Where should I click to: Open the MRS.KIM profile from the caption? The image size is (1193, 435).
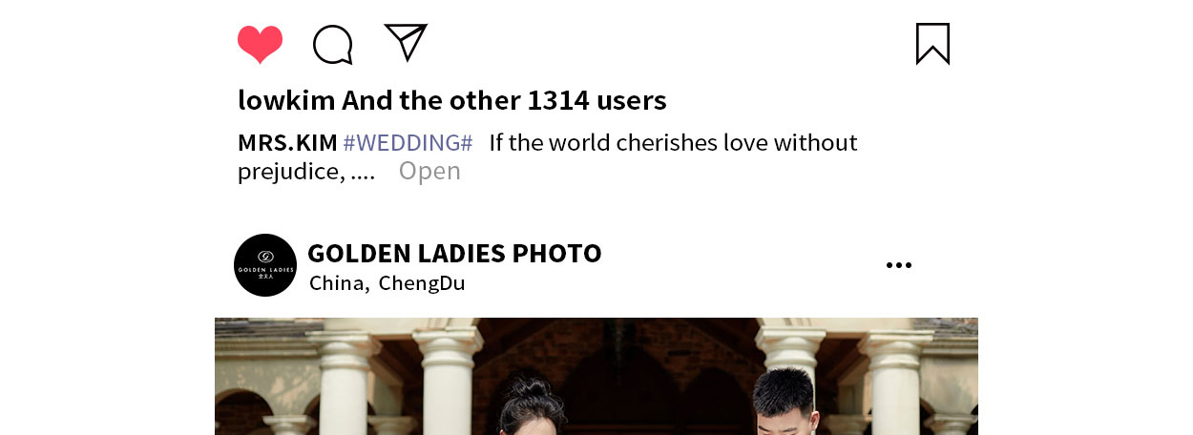(x=287, y=143)
